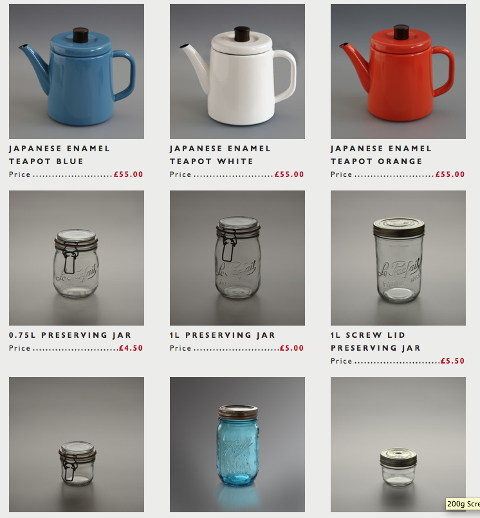The width and height of the screenshot is (480, 518).
Task: Open the orange enamel teapot product image
Action: tap(398, 71)
